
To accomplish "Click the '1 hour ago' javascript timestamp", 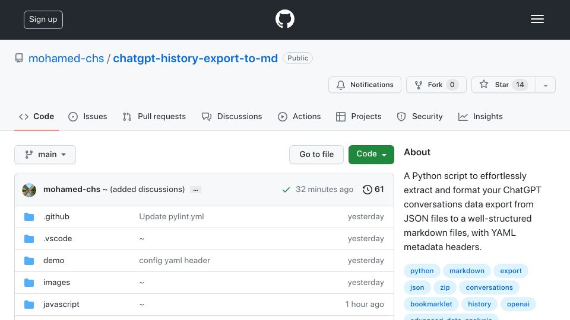I will click(365, 305).
